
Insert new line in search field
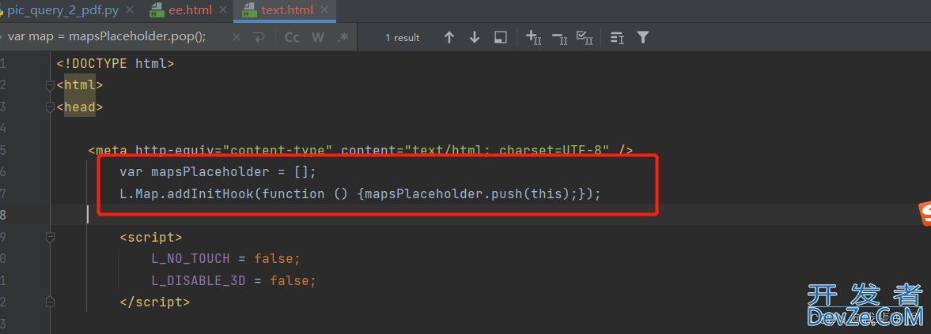(x=259, y=37)
